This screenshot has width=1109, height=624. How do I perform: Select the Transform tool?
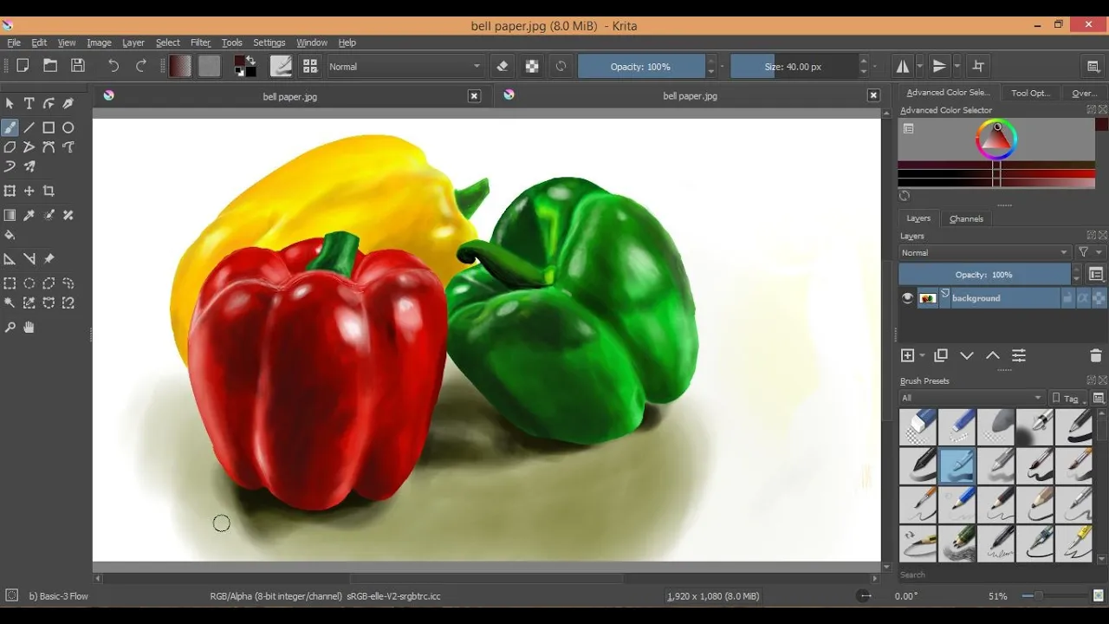[10, 191]
